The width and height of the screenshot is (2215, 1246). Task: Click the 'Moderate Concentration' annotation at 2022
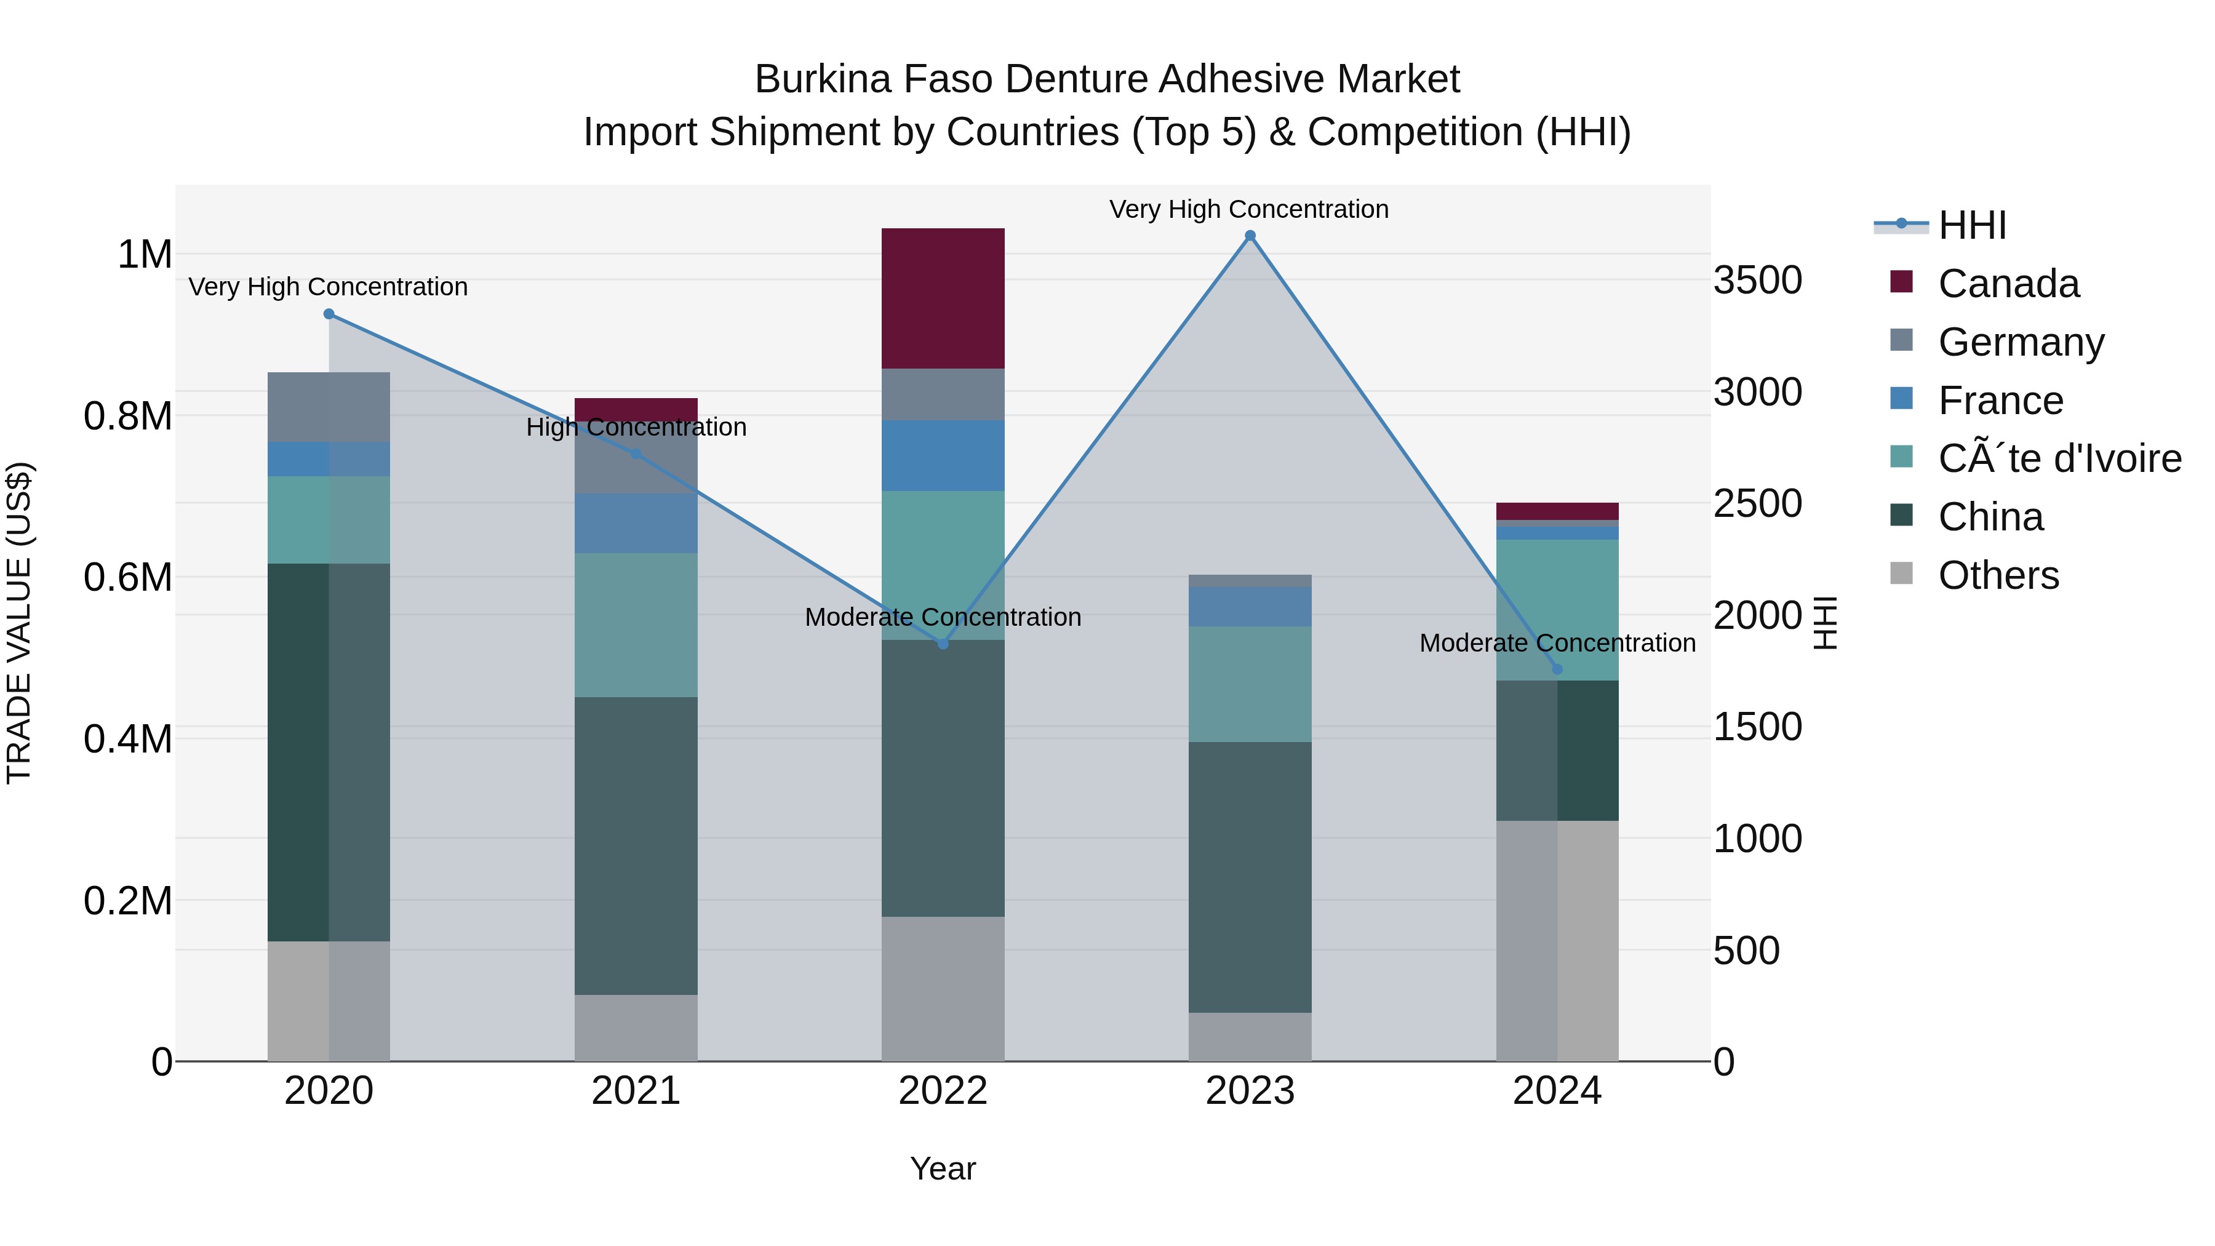point(943,617)
